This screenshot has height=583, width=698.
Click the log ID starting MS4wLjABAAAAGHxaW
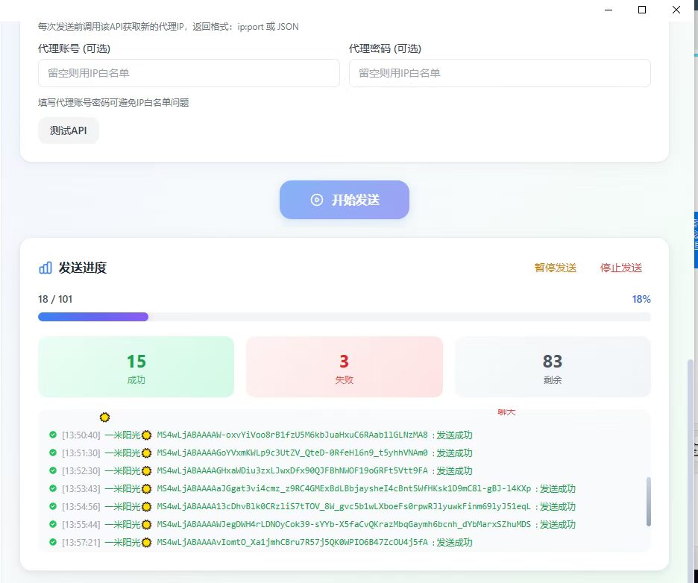[x=292, y=470]
